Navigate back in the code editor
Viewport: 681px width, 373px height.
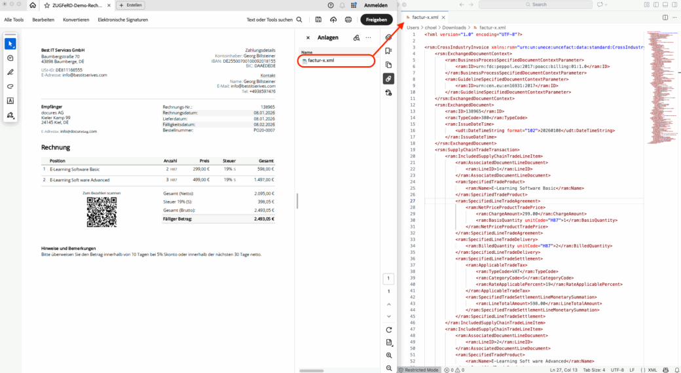pos(462,5)
